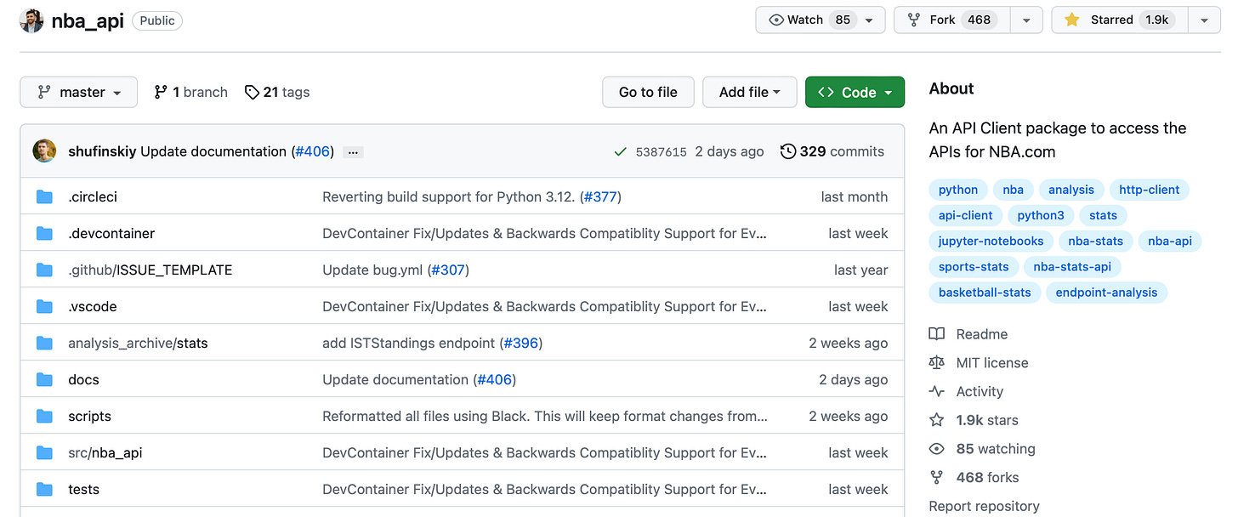Select the stats topic tag
Screen dimensions: 1238x517
click(x=1103, y=215)
